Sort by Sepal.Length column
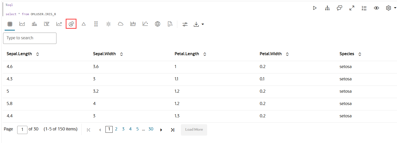397x143 pixels. (38, 54)
